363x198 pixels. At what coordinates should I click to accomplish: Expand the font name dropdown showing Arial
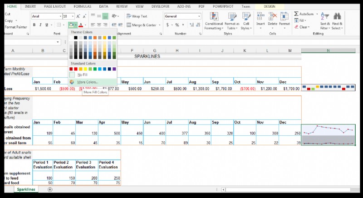[59, 16]
